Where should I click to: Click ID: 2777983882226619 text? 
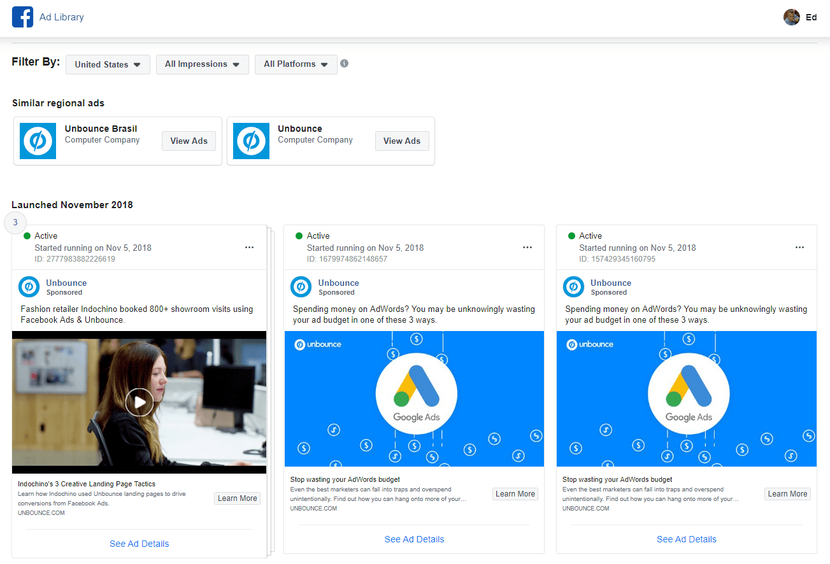click(75, 259)
